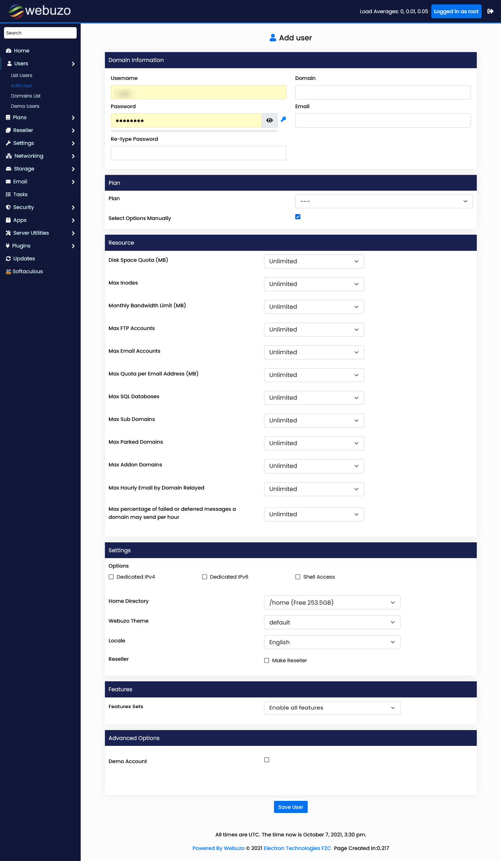Tick the Make Reseller checkbox

(267, 660)
